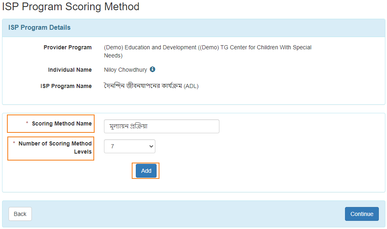Screen dimensions: 387x229
Task: Click the red asterisk beside Number of Scoring Method
Action: pyautogui.click(x=14, y=143)
